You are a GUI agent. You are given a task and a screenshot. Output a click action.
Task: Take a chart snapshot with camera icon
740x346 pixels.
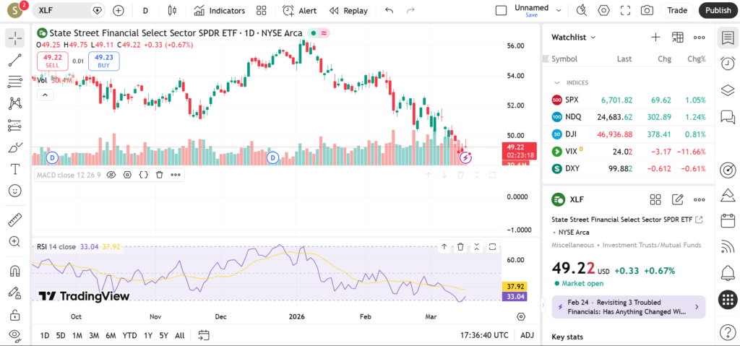[647, 11]
